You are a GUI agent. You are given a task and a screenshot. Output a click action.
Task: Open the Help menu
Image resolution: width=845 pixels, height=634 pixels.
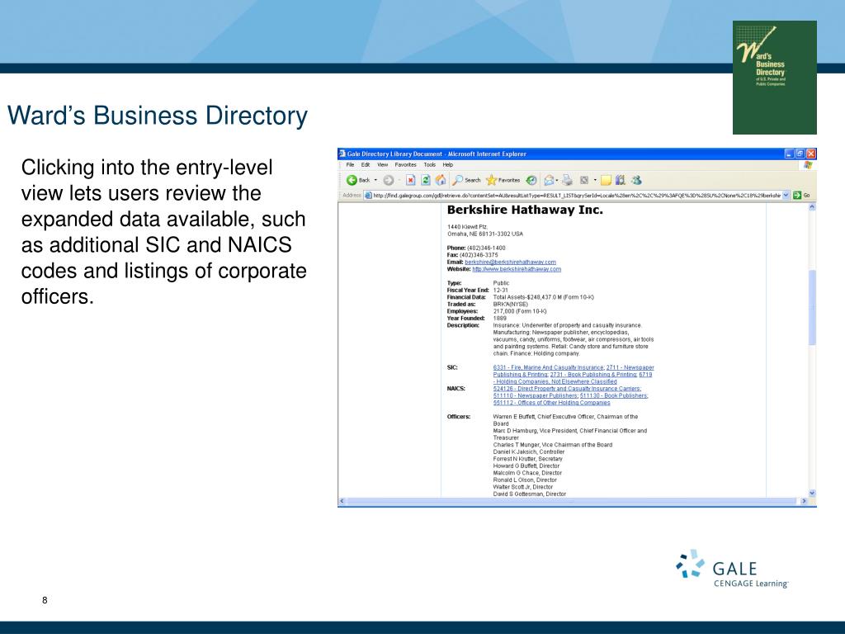click(448, 165)
